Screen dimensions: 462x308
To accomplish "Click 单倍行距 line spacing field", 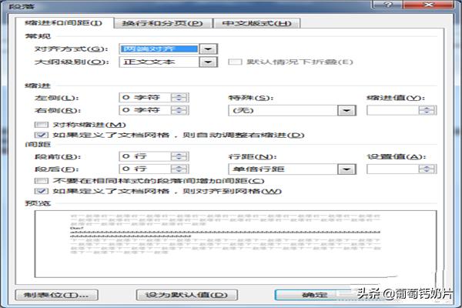I will (283, 169).
